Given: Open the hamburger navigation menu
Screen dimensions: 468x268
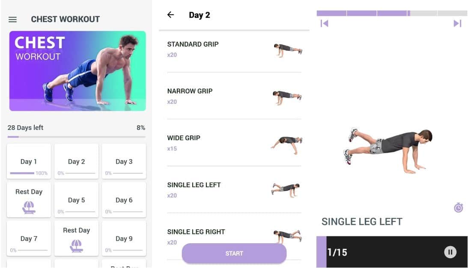Looking at the screenshot, I should (13, 20).
